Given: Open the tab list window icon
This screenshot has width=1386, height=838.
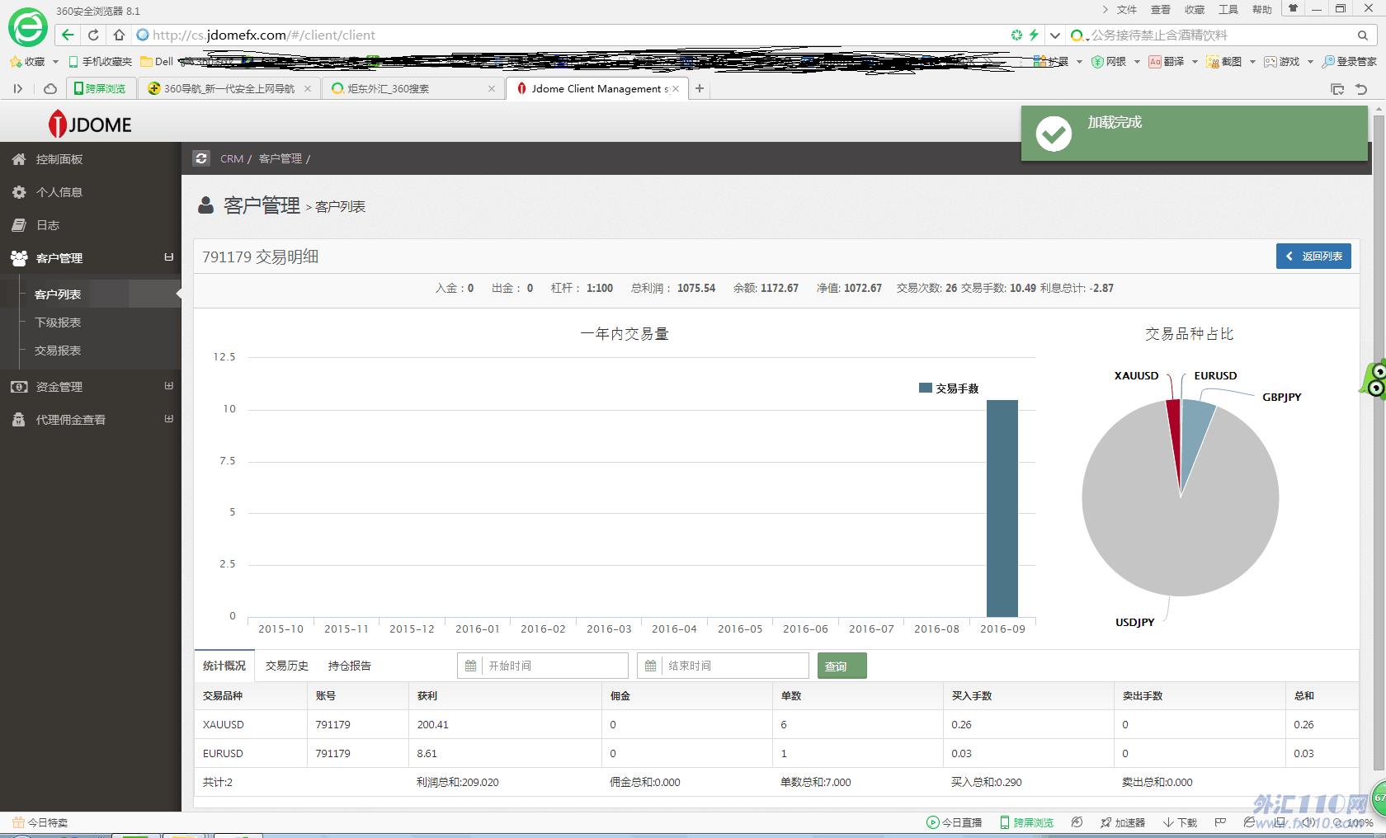Looking at the screenshot, I should [x=1337, y=89].
